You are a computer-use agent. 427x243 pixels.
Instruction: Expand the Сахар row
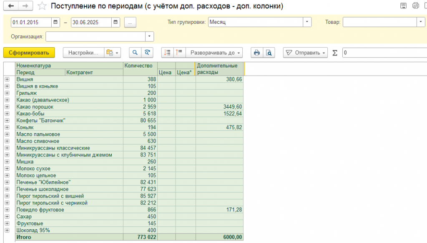[7, 217]
